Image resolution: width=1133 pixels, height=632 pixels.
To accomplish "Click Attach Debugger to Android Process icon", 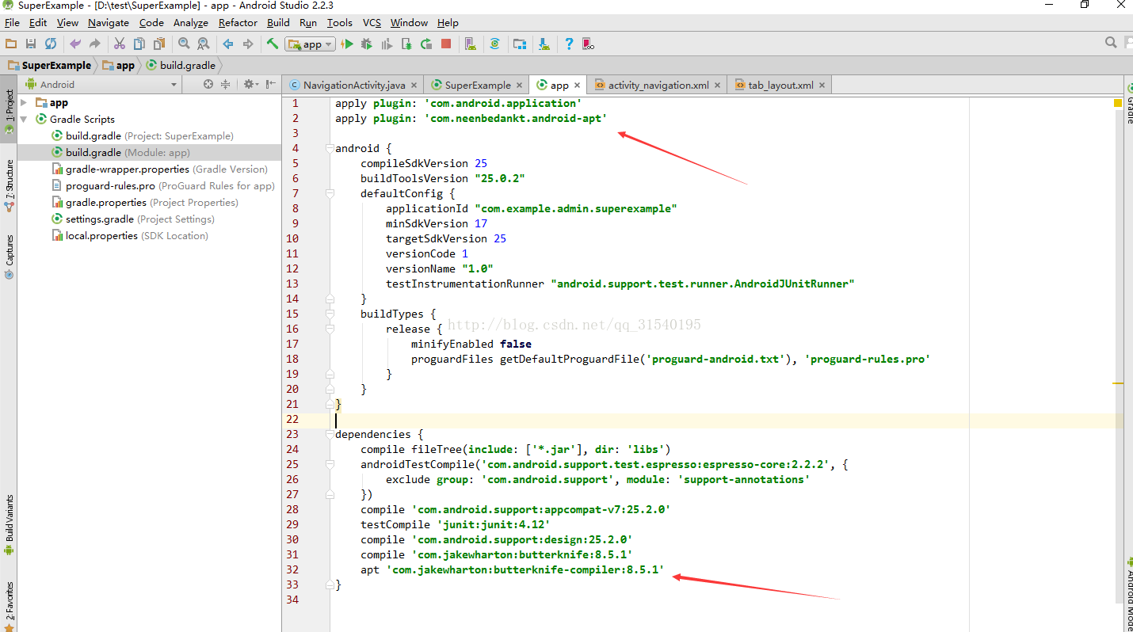I will point(406,44).
